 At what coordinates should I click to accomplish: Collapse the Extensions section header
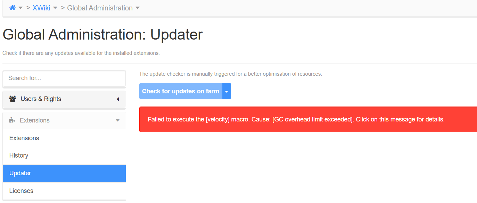point(64,120)
